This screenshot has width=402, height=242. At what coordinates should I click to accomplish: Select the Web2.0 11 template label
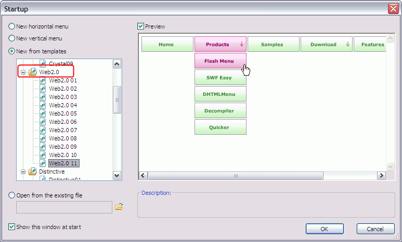pyautogui.click(x=64, y=163)
